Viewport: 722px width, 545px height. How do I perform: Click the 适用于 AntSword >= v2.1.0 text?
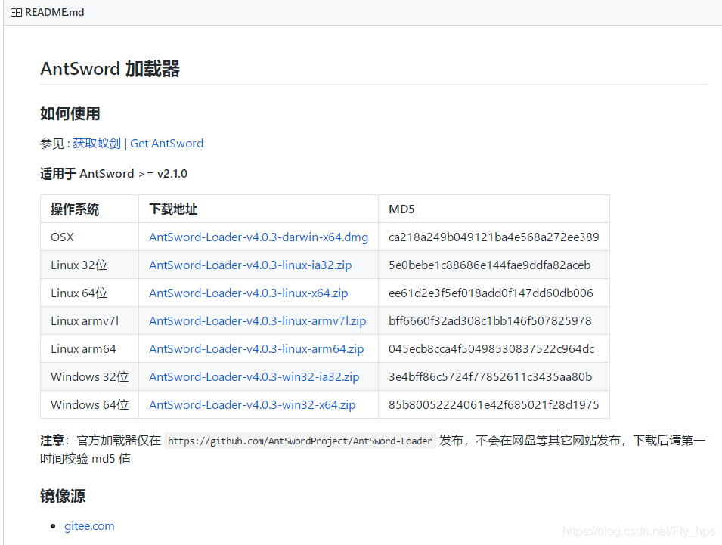113,174
